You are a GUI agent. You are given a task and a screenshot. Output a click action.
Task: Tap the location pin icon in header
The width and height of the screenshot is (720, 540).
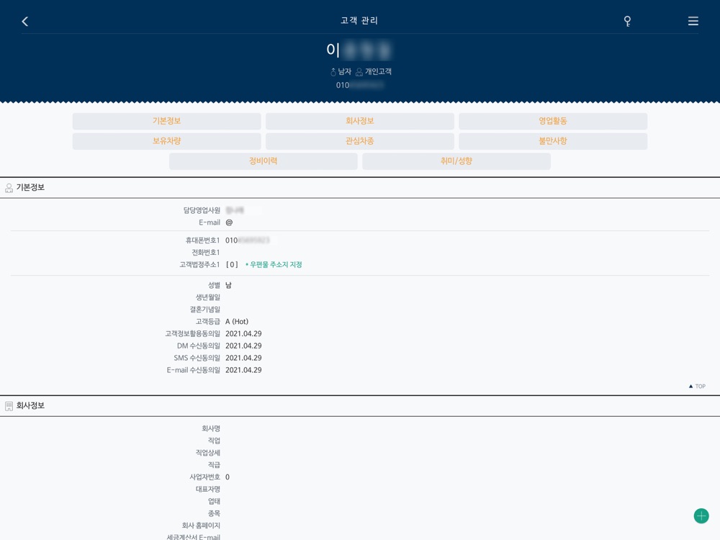627,22
